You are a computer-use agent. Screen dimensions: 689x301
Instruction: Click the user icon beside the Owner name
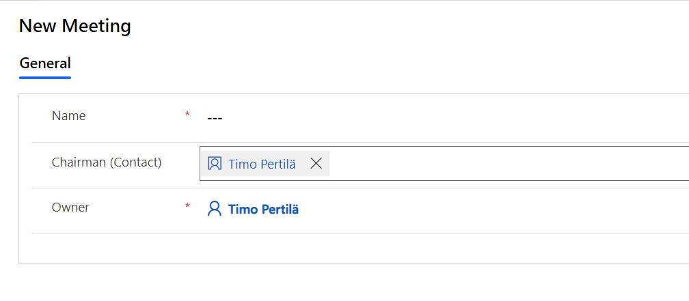point(215,209)
